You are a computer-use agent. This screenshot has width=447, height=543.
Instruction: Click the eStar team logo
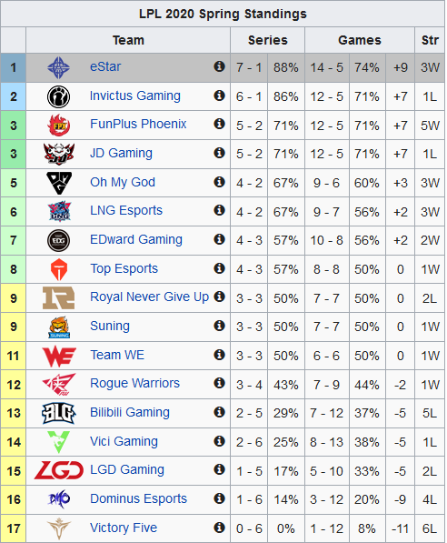coord(58,67)
